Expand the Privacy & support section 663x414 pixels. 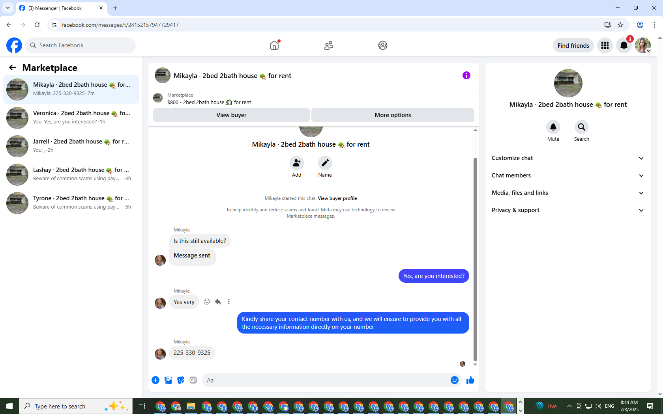[x=568, y=210]
